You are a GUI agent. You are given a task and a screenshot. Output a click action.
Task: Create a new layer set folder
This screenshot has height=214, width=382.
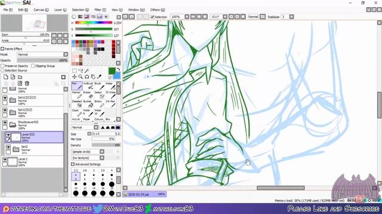[20, 77]
